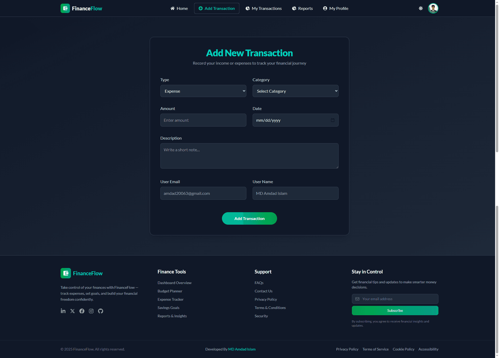Image resolution: width=499 pixels, height=358 pixels.
Task: Open Savings Goals footer link
Action: point(168,308)
